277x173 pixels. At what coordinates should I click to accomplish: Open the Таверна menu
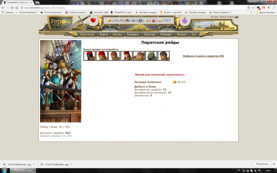[133, 34]
